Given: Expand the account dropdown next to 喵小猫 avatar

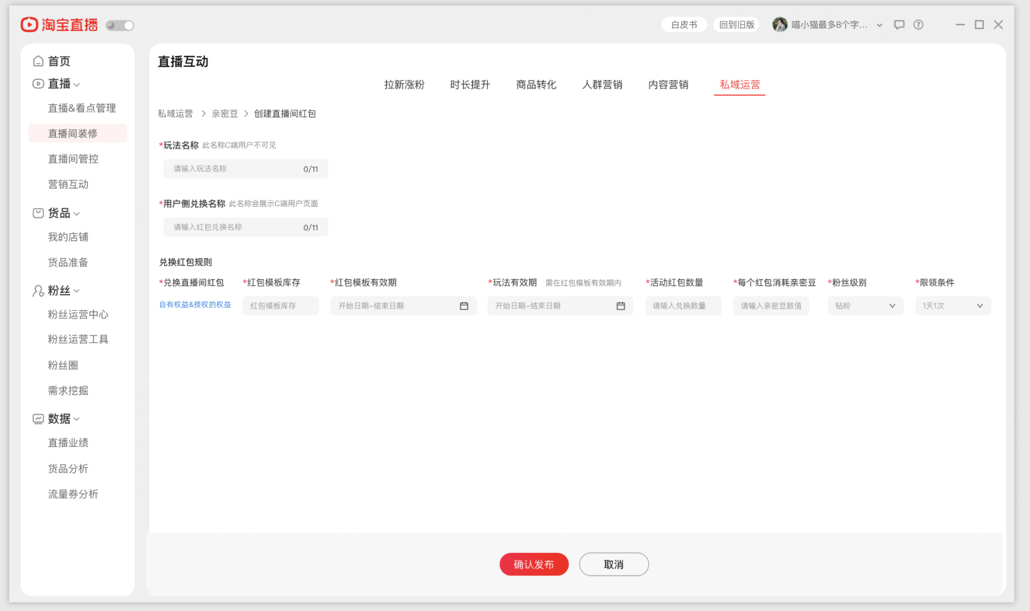Looking at the screenshot, I should [x=879, y=24].
